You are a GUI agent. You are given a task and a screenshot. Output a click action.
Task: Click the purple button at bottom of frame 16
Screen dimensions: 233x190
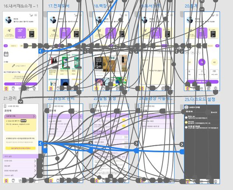pyautogui.click(x=20, y=84)
